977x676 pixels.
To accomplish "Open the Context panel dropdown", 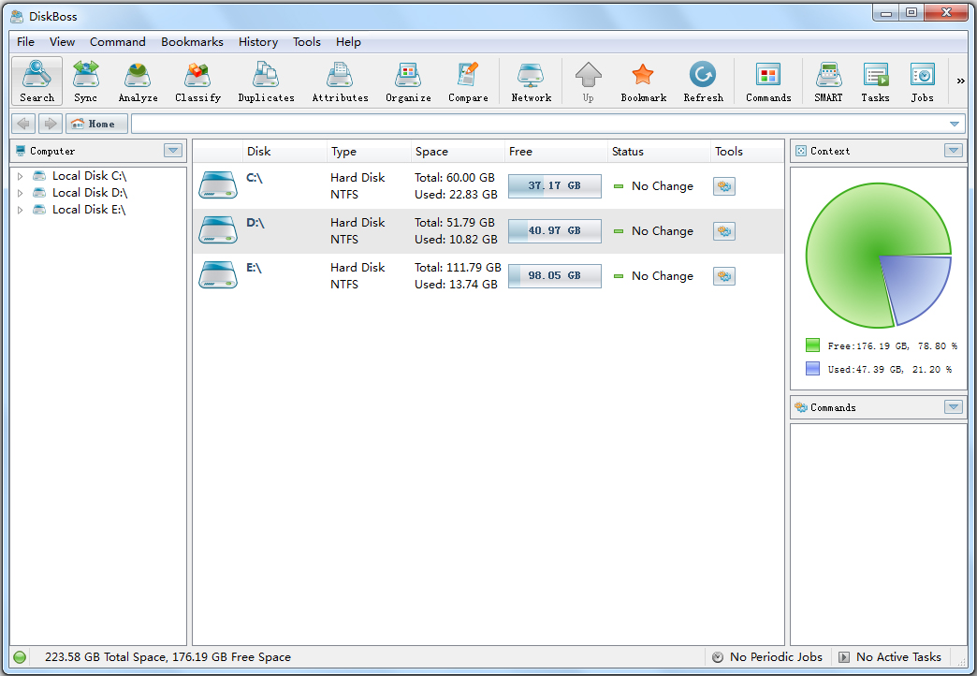I will (x=953, y=151).
